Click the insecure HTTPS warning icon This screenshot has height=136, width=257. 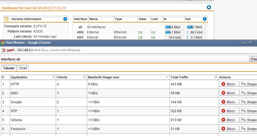[4, 50]
